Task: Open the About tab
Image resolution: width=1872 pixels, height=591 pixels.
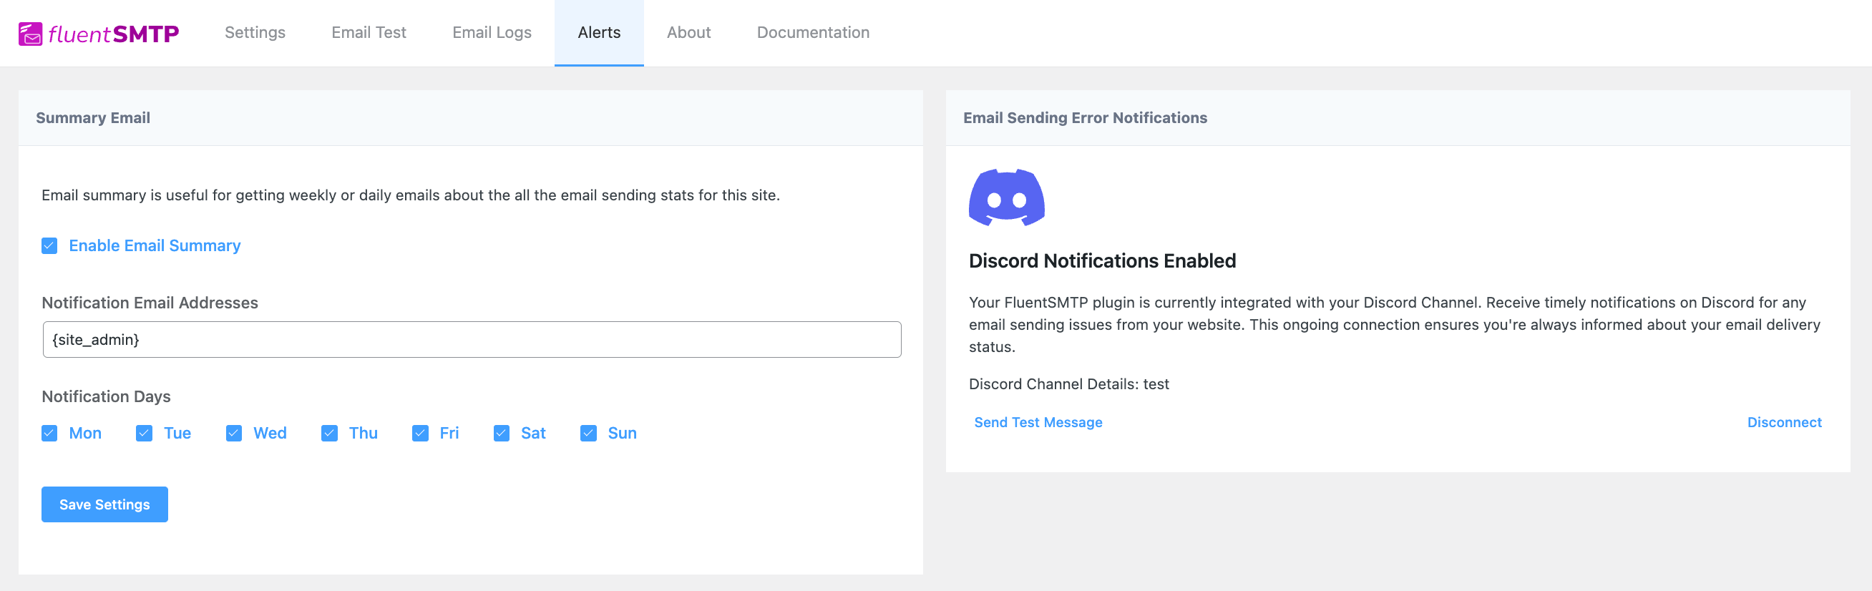Action: pyautogui.click(x=689, y=33)
